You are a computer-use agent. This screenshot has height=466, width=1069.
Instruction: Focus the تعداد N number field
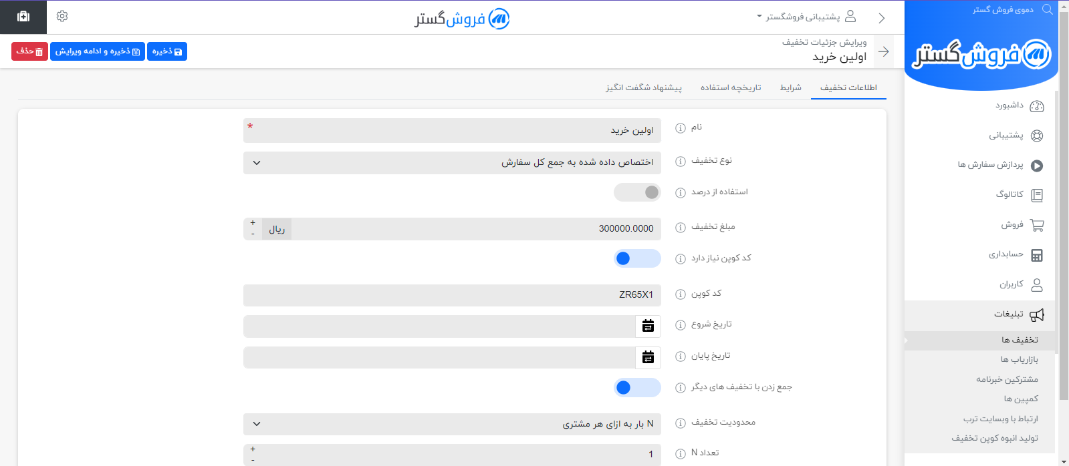[461, 455]
